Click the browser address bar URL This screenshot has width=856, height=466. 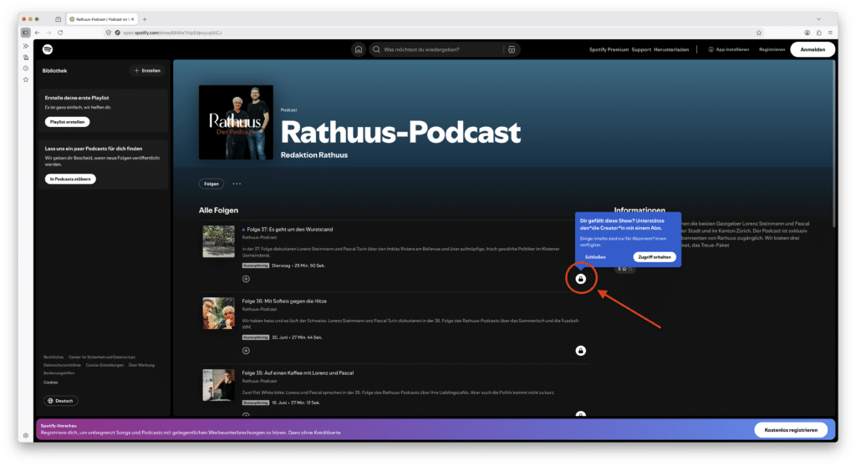click(x=172, y=33)
